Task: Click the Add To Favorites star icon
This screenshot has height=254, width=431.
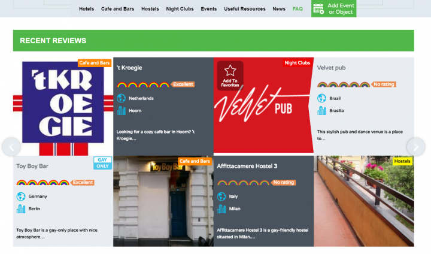Action: point(230,71)
